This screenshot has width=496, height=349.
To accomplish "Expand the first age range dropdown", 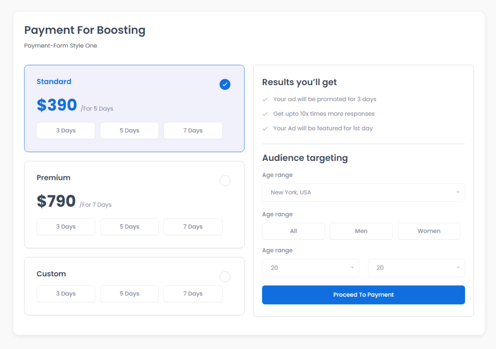I will tap(310, 268).
